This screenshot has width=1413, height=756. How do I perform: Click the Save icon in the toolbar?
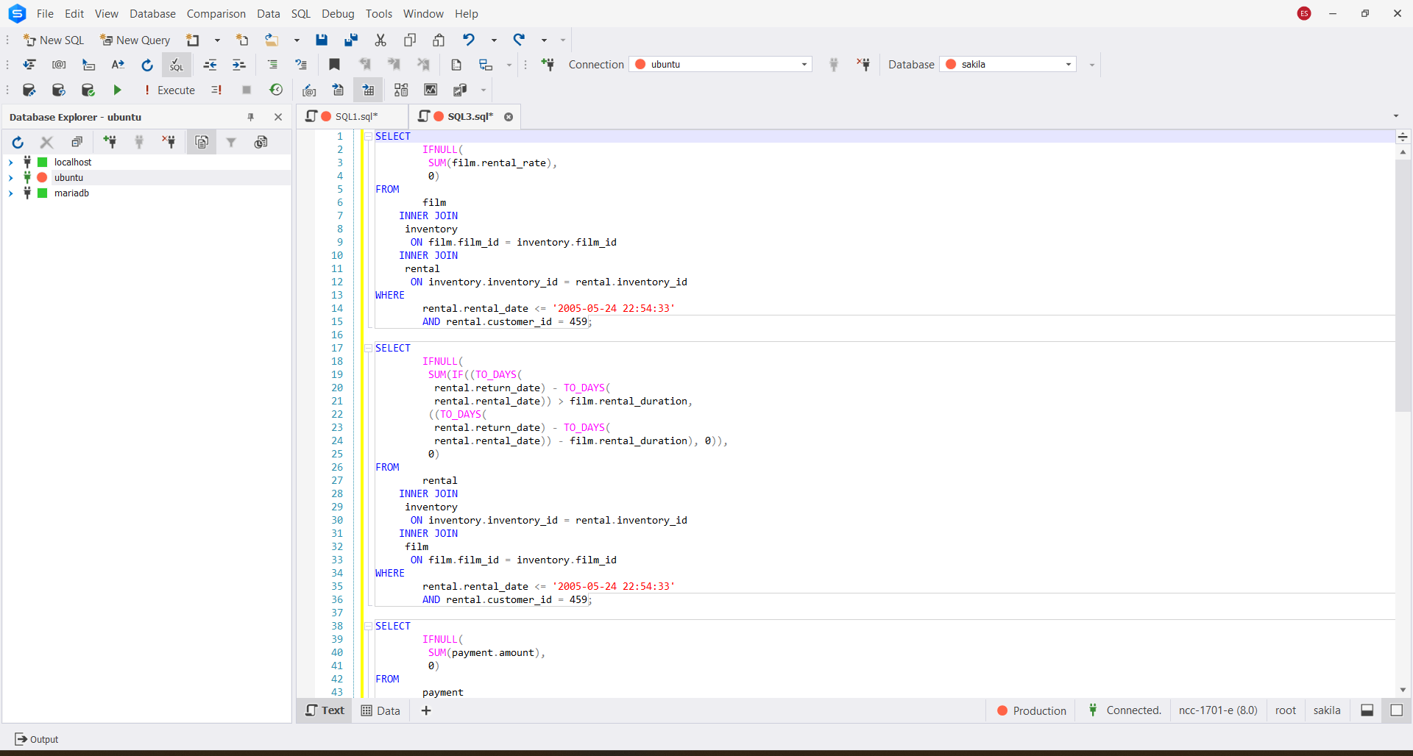(322, 40)
